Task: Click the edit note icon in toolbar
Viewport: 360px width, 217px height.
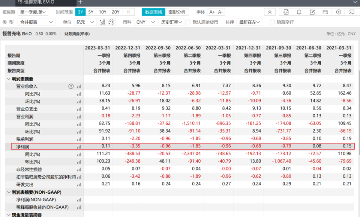Action: [312, 12]
